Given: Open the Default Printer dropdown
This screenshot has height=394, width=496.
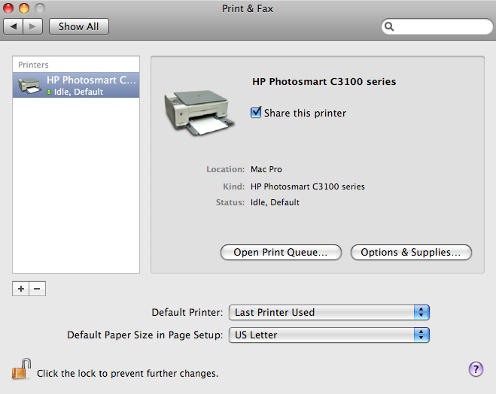Looking at the screenshot, I should (329, 313).
